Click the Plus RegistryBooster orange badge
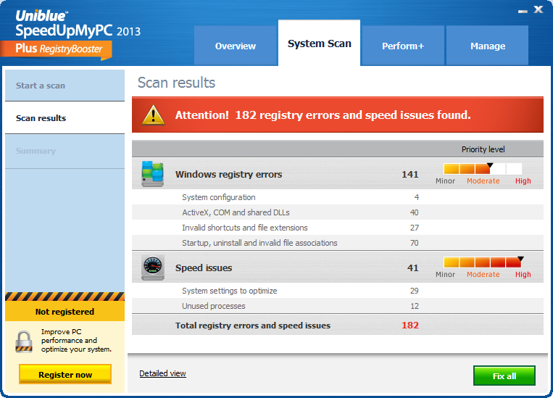This screenshot has height=398, width=553. click(57, 49)
